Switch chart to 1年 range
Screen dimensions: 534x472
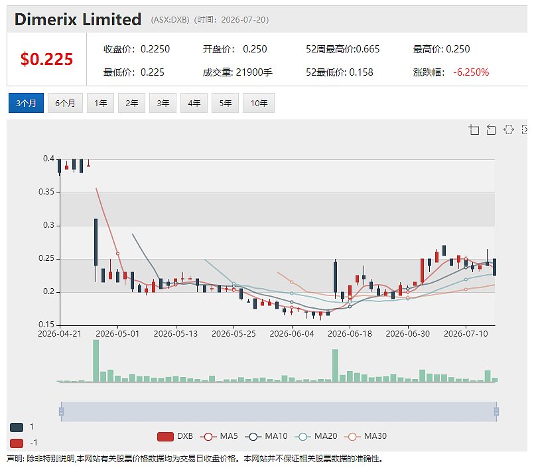point(100,103)
